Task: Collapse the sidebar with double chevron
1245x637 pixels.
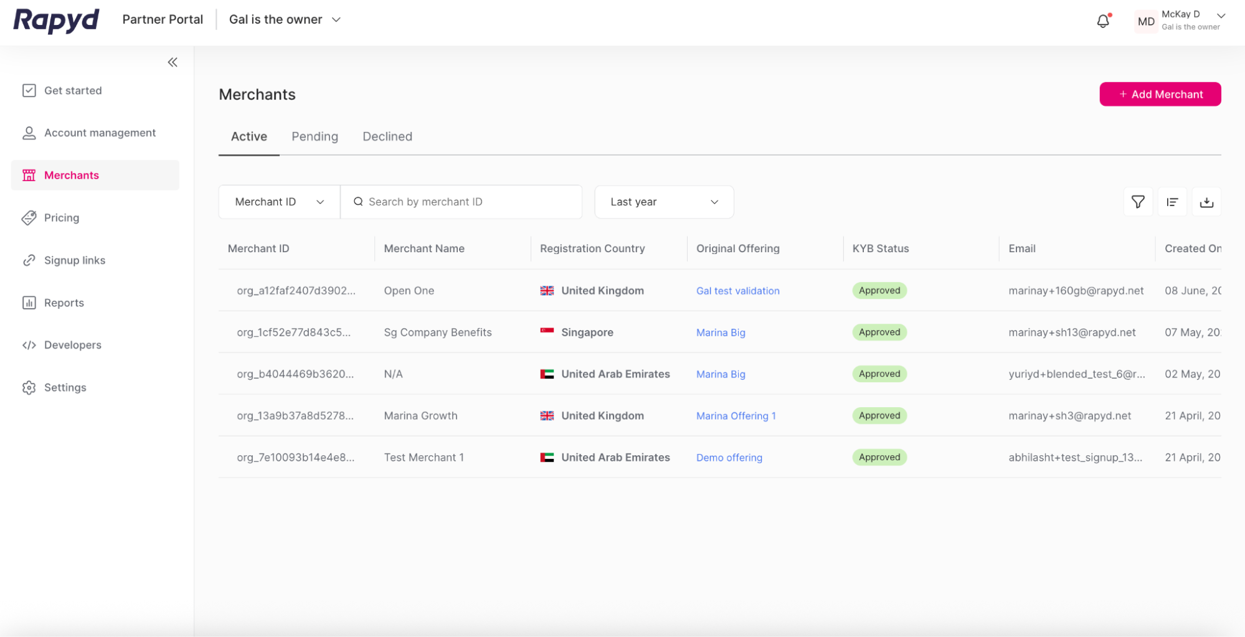Action: pos(173,62)
